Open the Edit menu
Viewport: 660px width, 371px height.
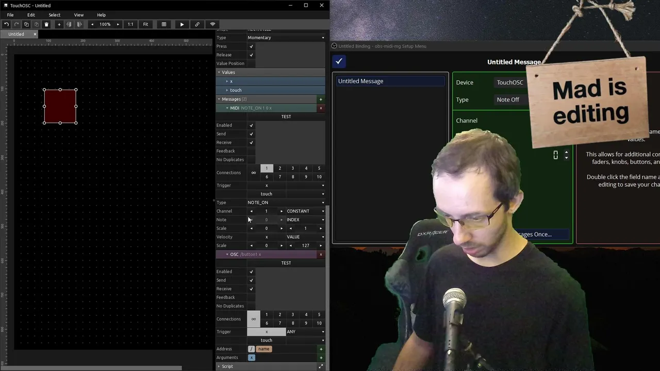click(x=31, y=15)
